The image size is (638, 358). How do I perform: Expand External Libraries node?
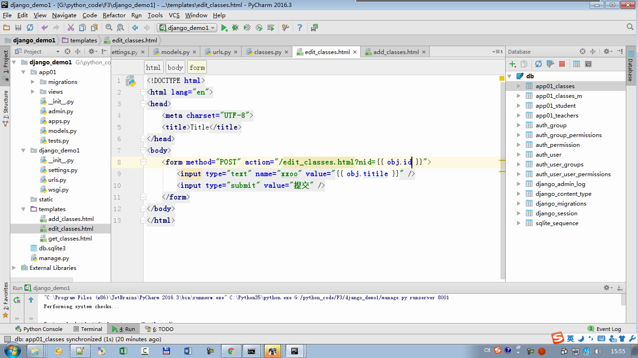click(x=14, y=268)
